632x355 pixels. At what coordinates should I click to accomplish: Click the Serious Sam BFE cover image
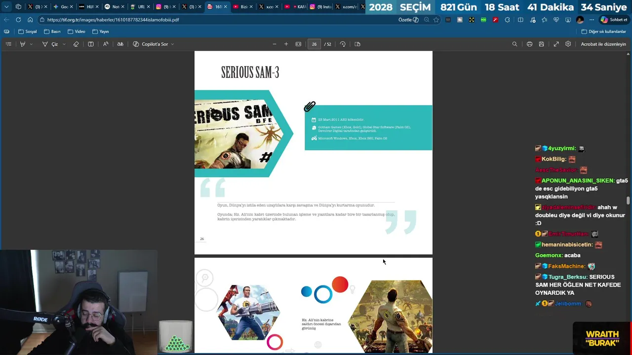[238, 133]
